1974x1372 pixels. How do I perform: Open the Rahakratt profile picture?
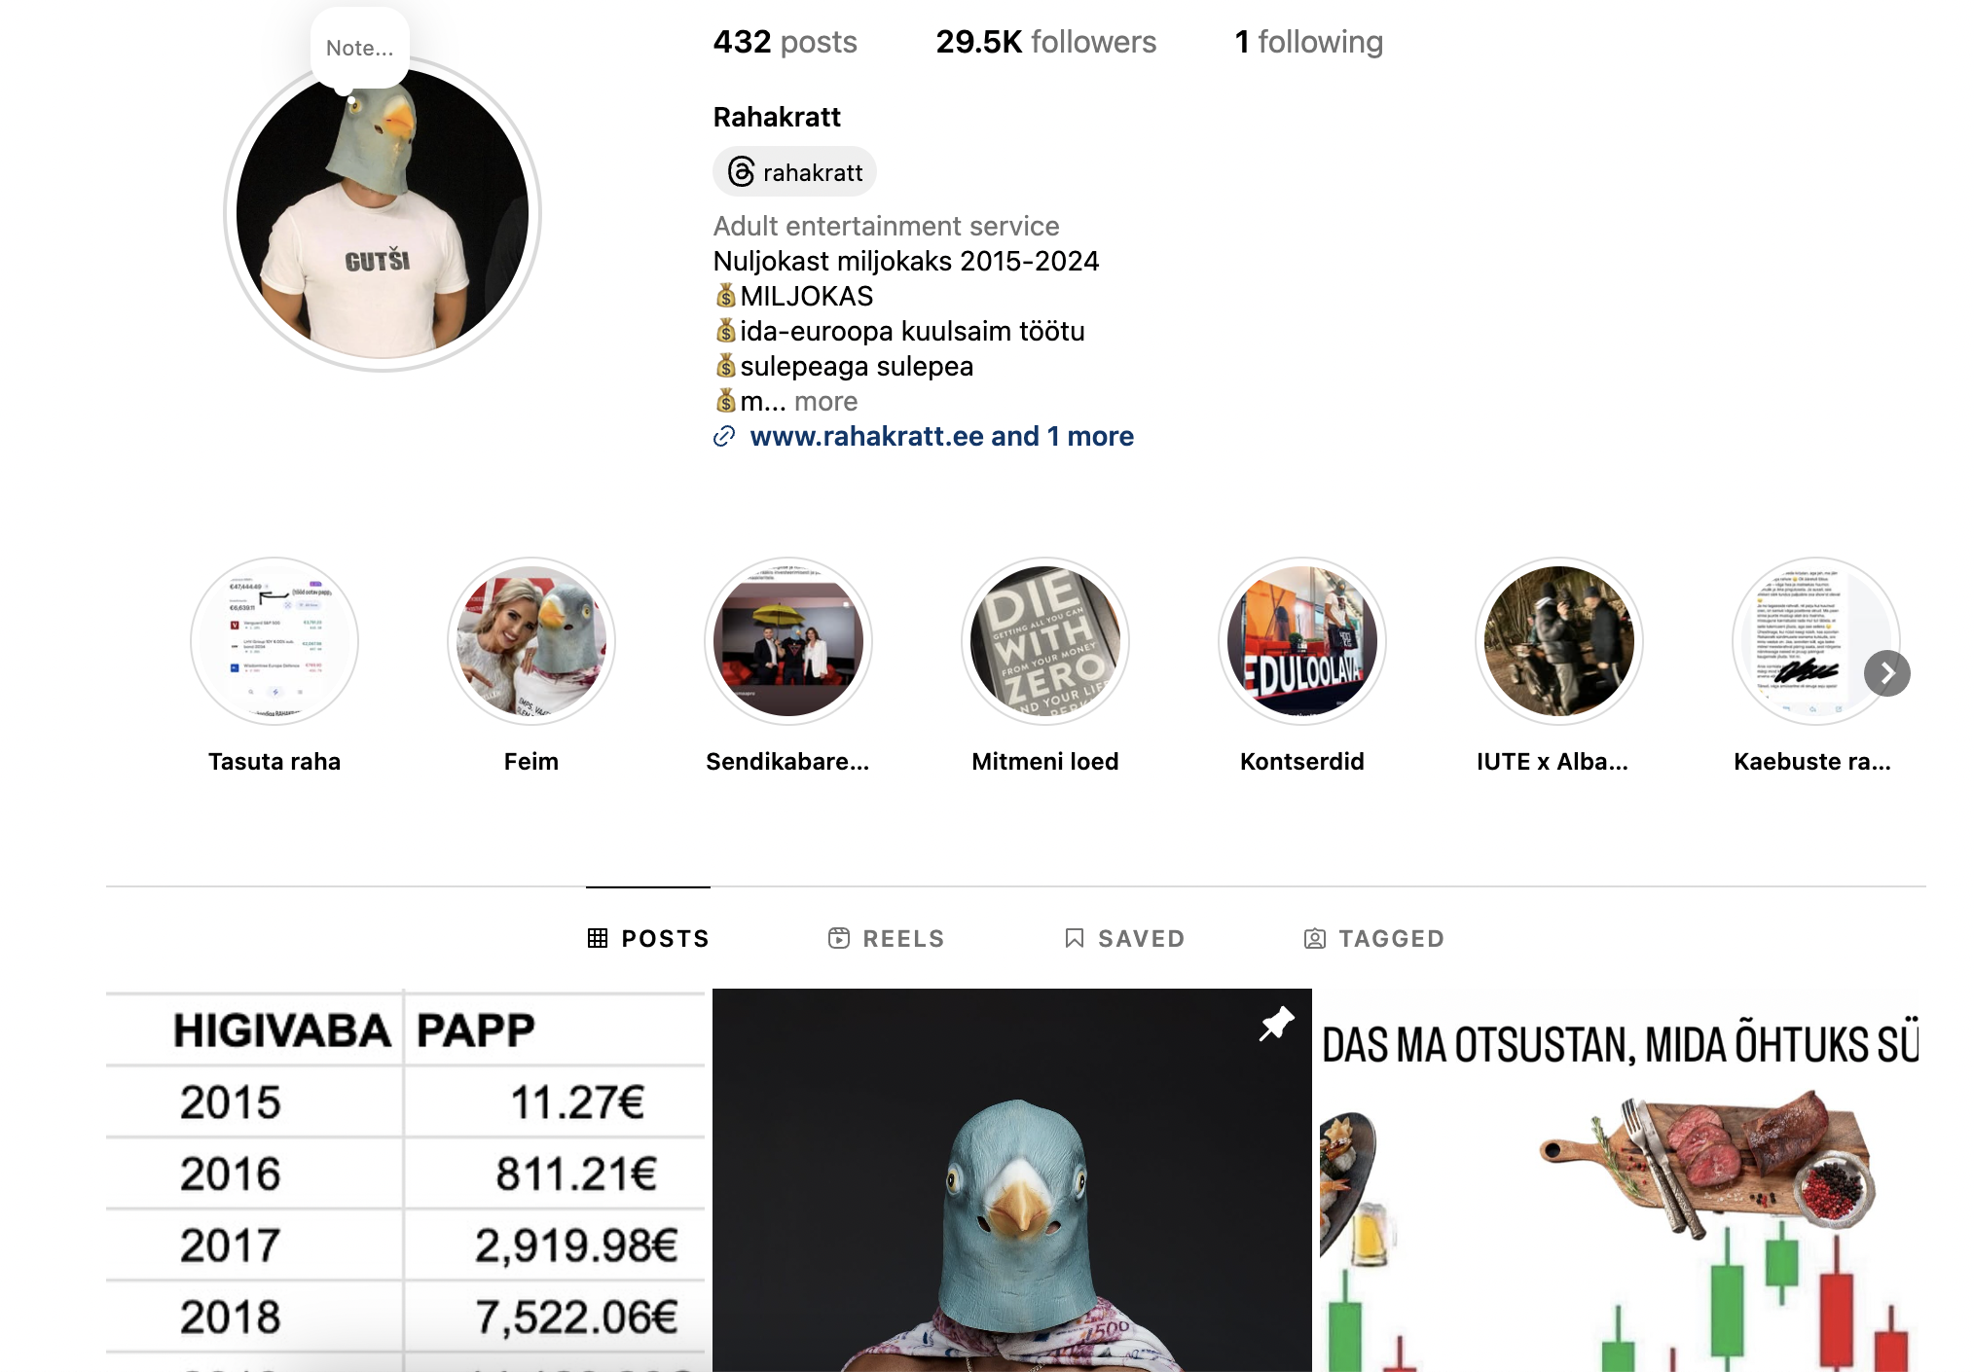point(383,213)
